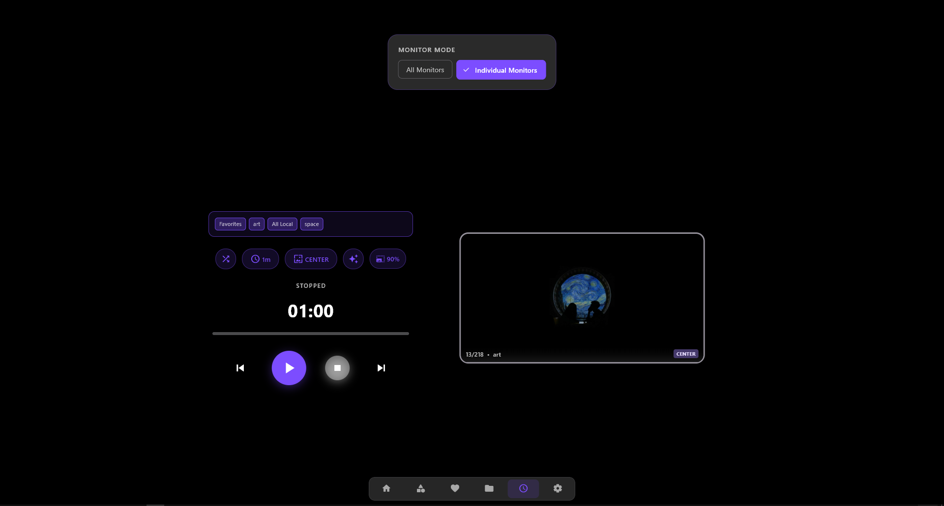
Task: Switch monitor mode to All Monitors
Action: pyautogui.click(x=425, y=69)
